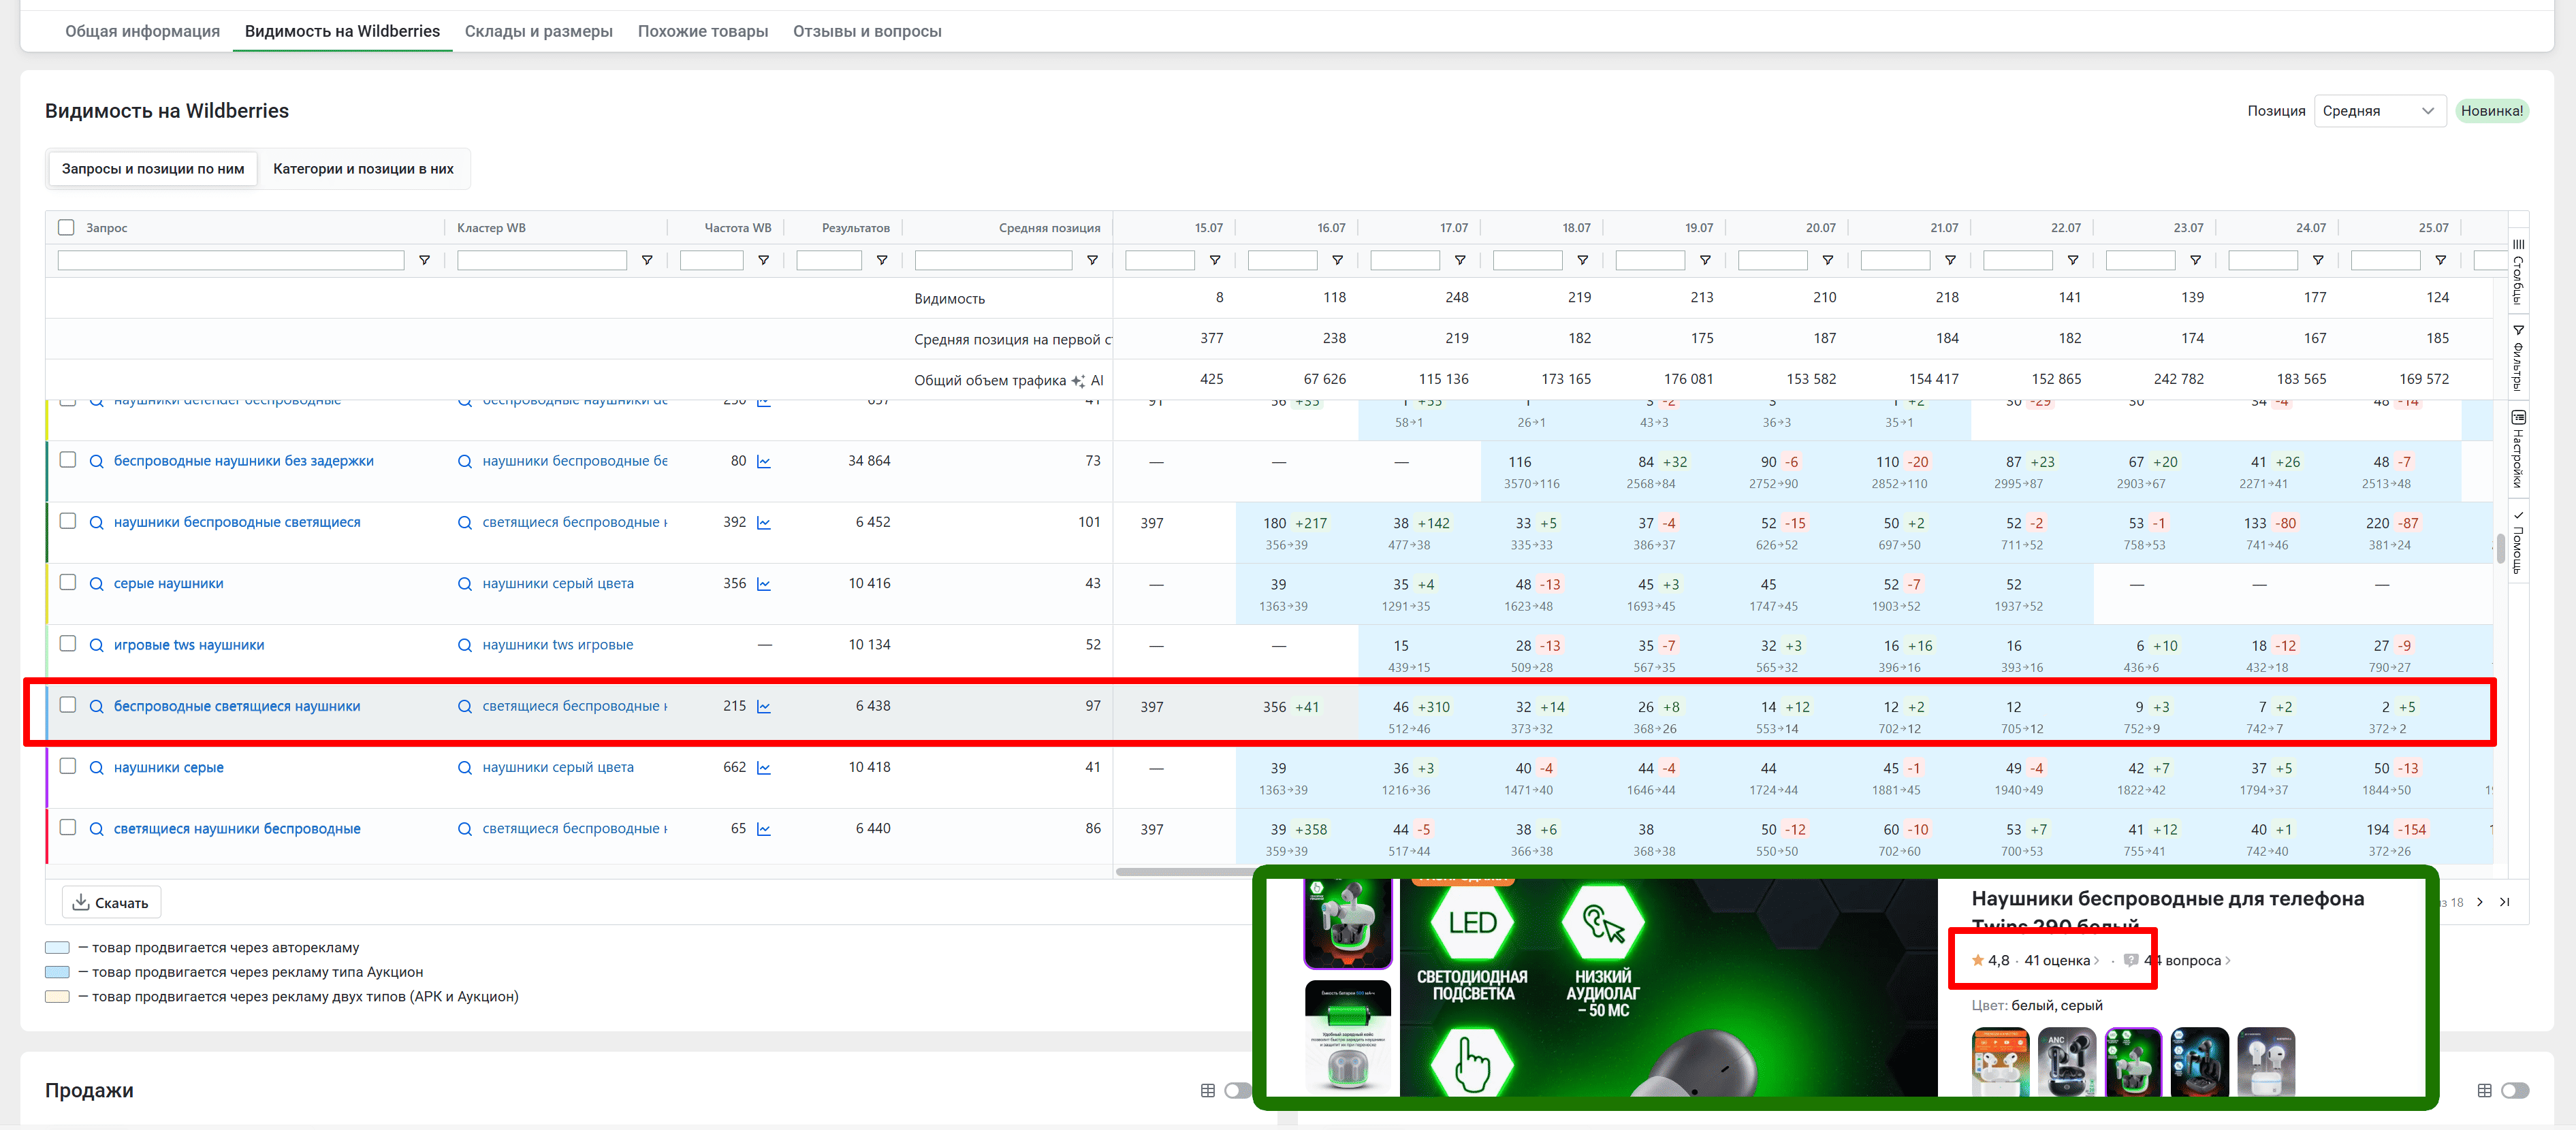Image resolution: width=2576 pixels, height=1130 pixels.
Task: Tick select-all checkbox in Запрос header
Action: coord(66,227)
